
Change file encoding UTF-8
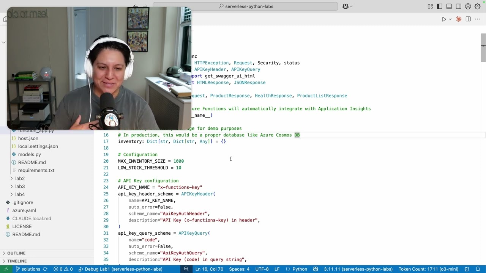[x=262, y=269]
